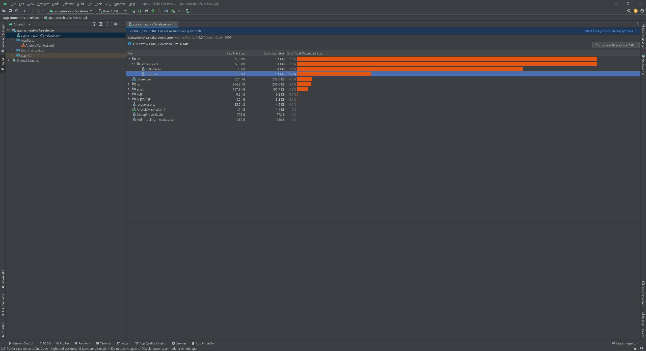Screen dimensions: 646x351
Task: Expand the cpp (lib) project node
Action: [x=13, y=55]
